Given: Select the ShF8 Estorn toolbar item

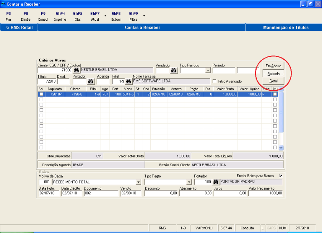Looking at the screenshot, I should pos(116,16).
